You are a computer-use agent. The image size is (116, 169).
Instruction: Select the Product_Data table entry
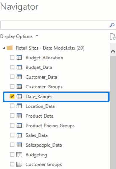56,116
